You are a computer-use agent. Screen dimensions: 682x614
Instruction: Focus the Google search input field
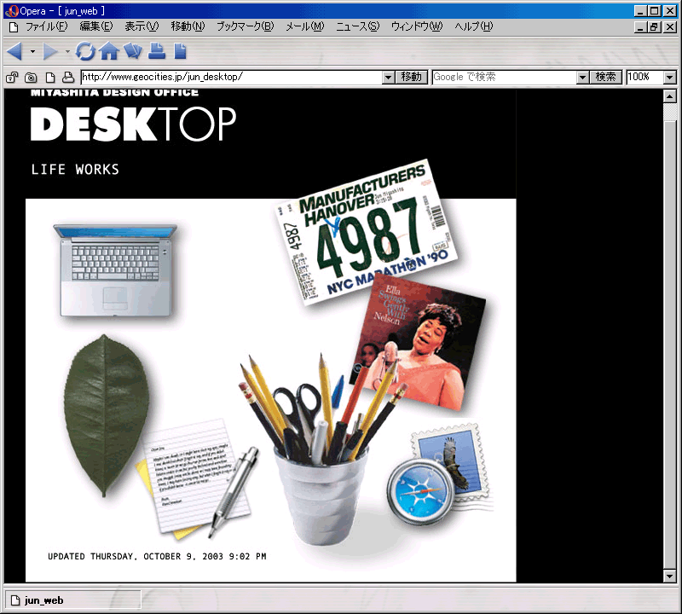[505, 78]
